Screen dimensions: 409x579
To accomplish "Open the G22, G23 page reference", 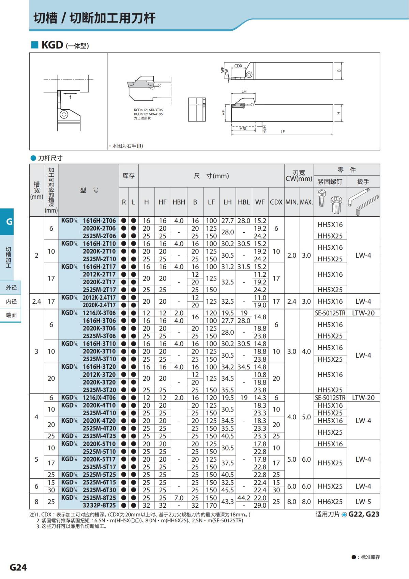I will [363, 514].
